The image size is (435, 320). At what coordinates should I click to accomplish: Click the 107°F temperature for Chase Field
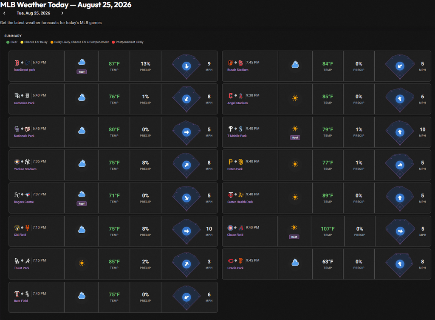coord(328,229)
